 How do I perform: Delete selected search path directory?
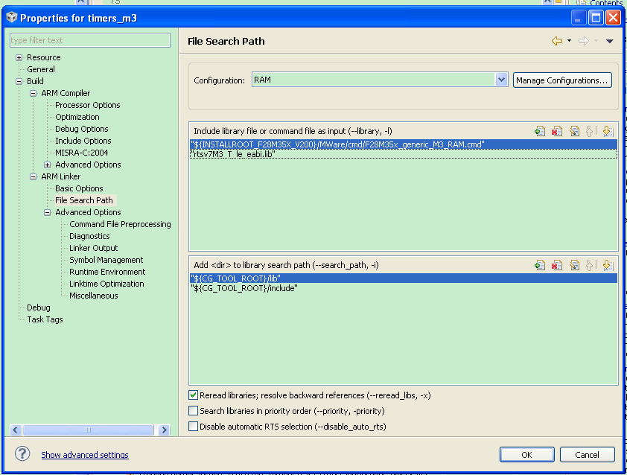click(557, 265)
